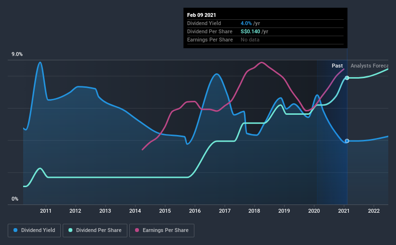Click the pink Earnings Per Share legend dot

tap(137, 230)
